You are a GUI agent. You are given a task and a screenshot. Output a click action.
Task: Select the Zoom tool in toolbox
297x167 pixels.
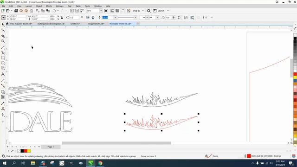[3, 41]
